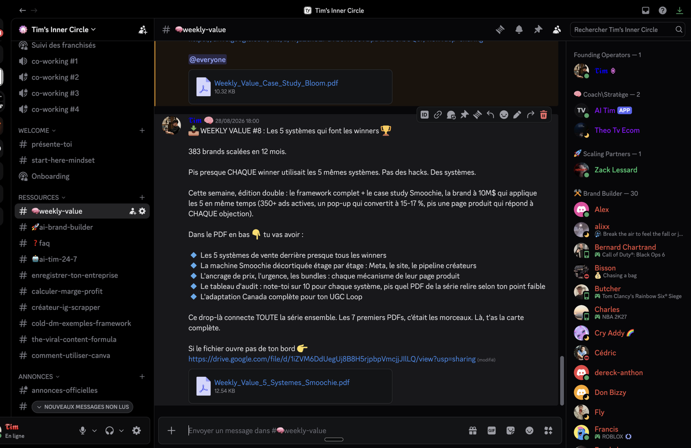
Task: Open the sticker picker
Action: (510, 430)
